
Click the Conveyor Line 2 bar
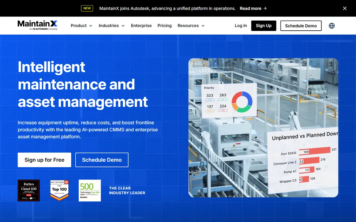click(309, 161)
